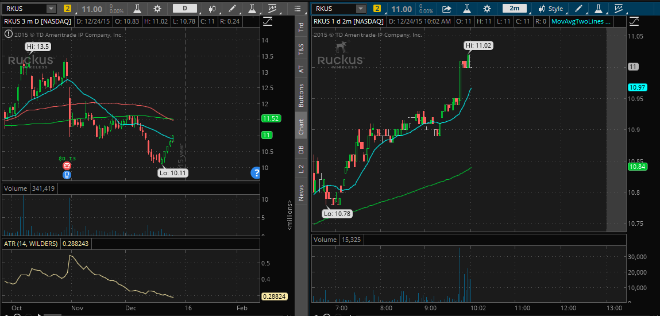Open the Style menu on right chart
The height and width of the screenshot is (316, 660).
[550, 9]
